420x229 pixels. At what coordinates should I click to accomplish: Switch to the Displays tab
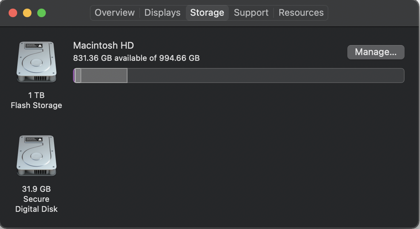pos(162,13)
